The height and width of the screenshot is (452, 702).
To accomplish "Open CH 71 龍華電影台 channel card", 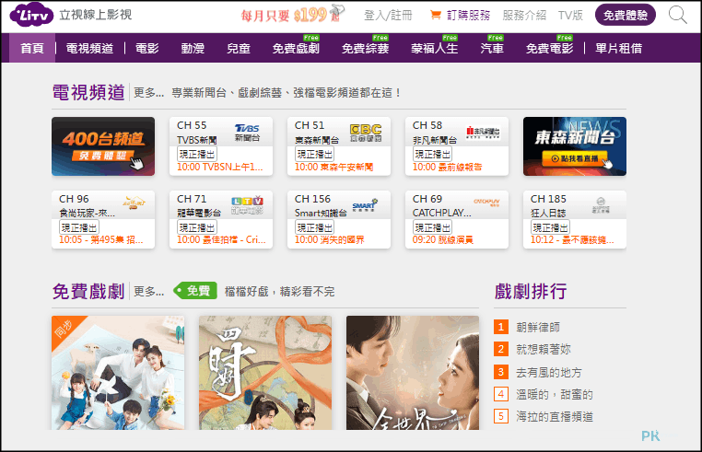I will [221, 219].
